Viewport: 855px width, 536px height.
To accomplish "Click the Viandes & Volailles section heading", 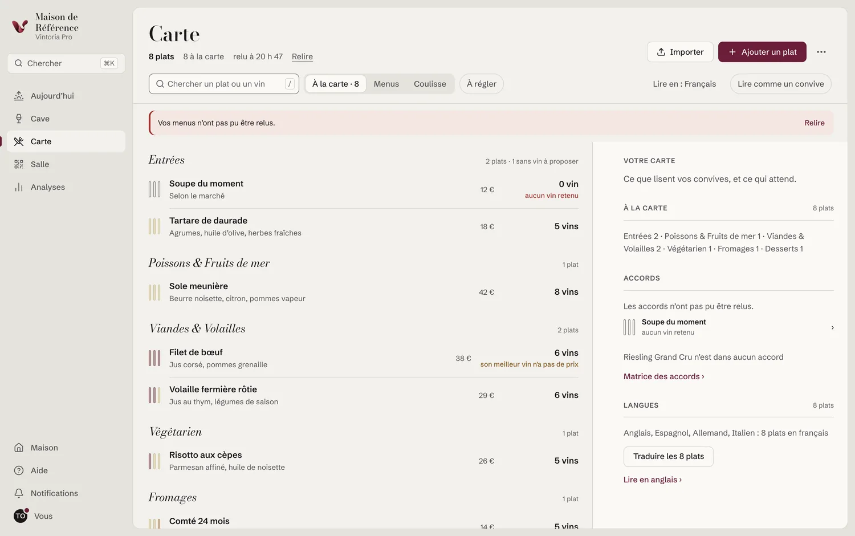I will pos(197,328).
